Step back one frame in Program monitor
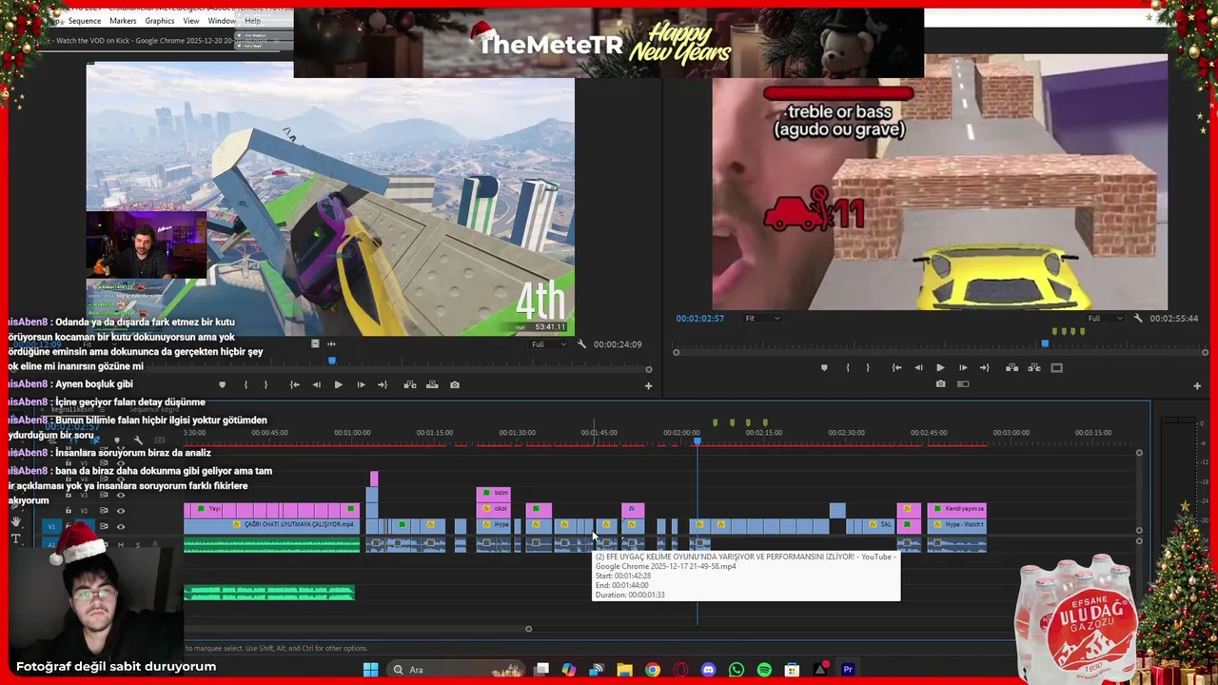 point(918,368)
